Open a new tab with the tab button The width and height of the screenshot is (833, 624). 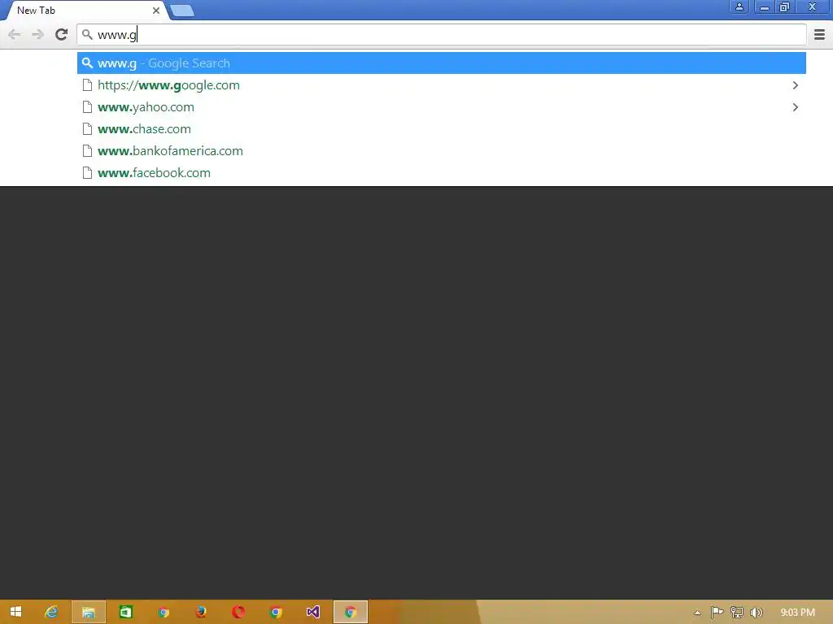coord(182,11)
